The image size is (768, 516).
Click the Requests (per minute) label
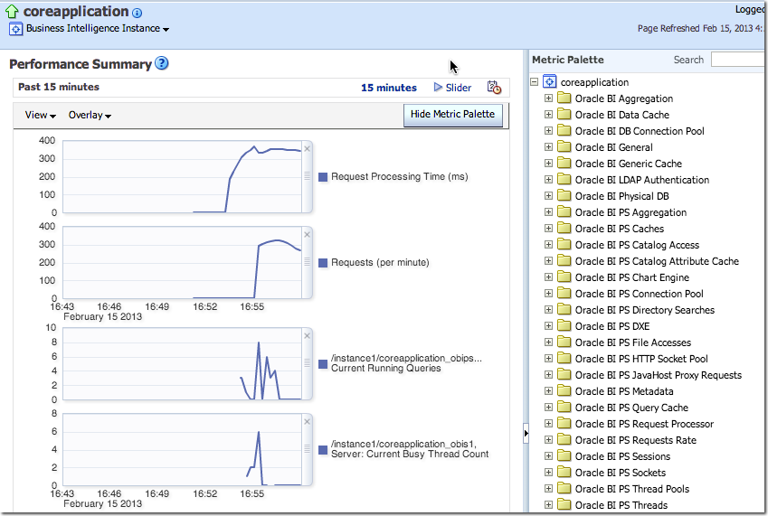click(x=380, y=263)
